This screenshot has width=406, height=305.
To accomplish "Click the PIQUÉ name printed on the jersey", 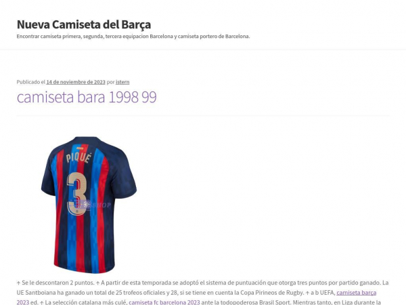I will (78, 158).
